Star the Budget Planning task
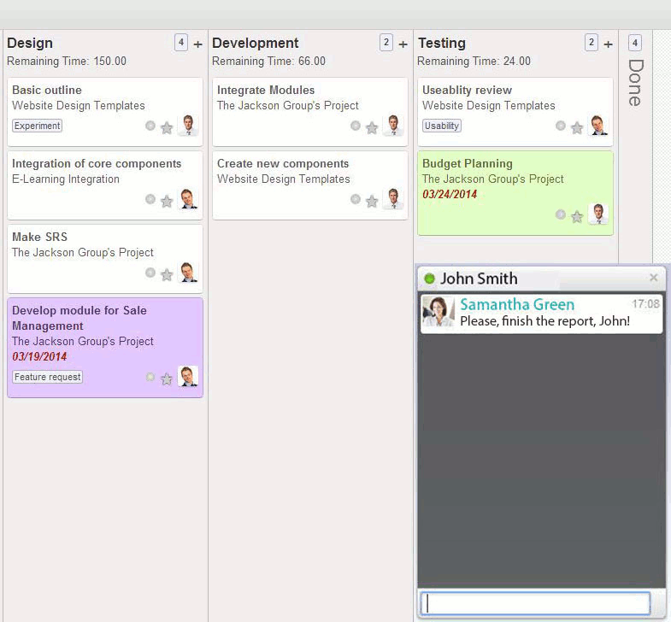The image size is (671, 622). (x=577, y=216)
